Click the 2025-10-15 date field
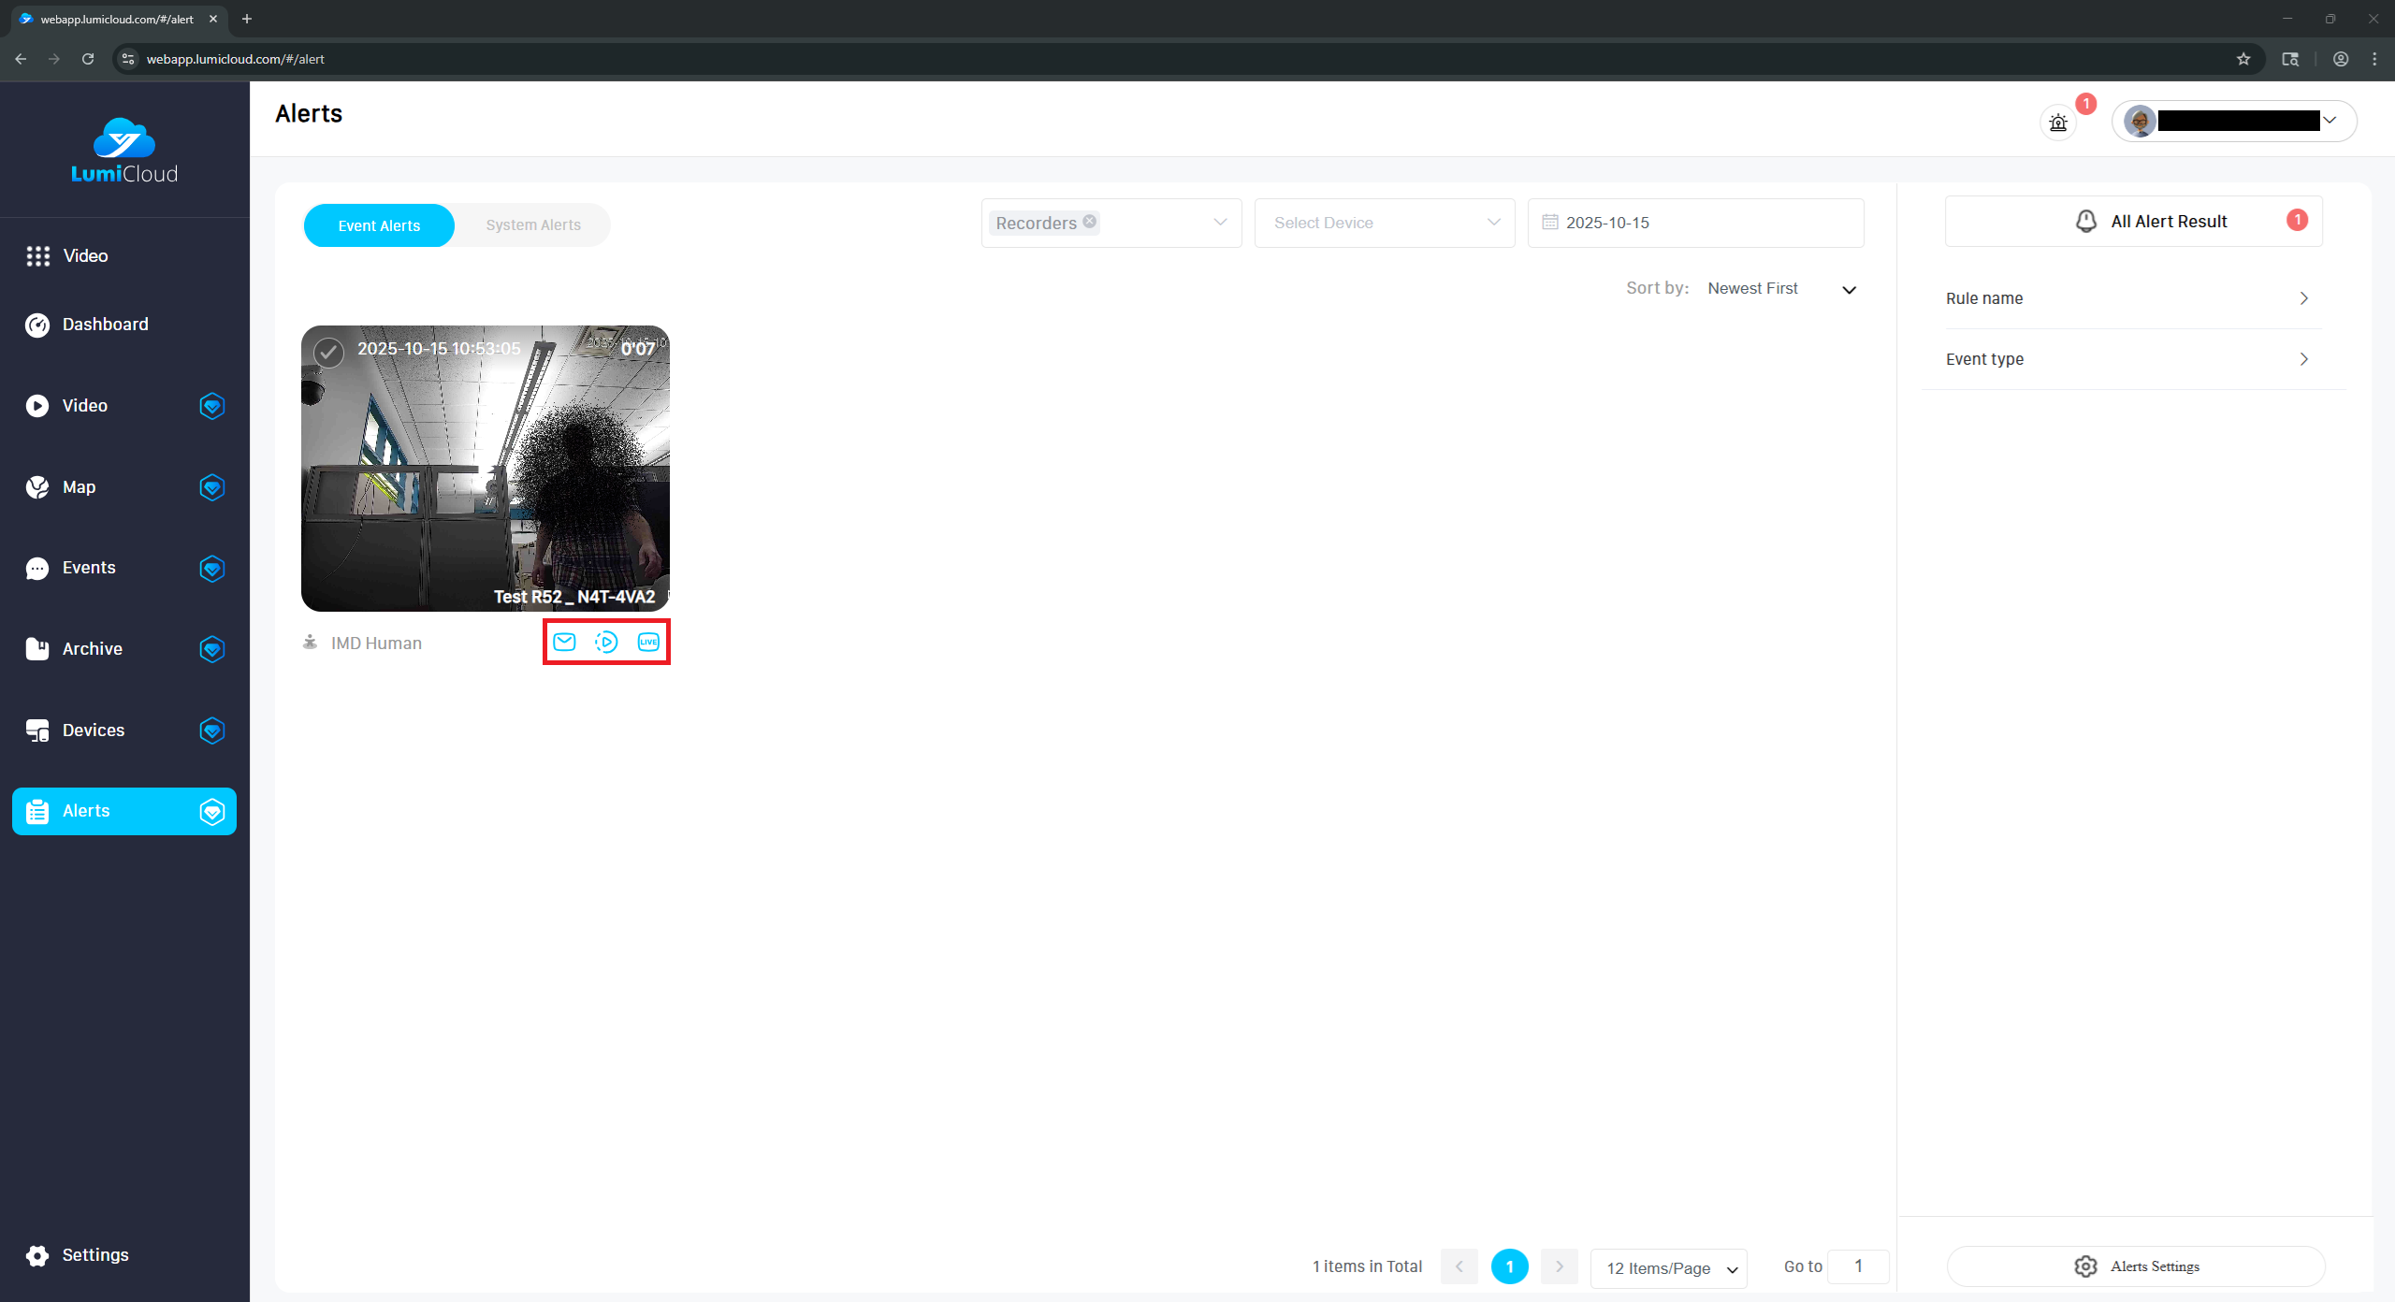Image resolution: width=2395 pixels, height=1302 pixels. (x=1694, y=223)
